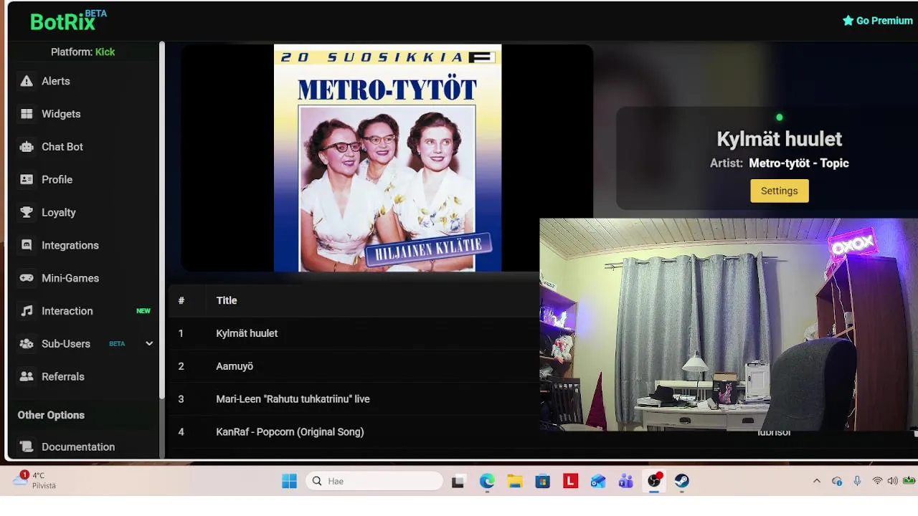Click the Metro-Tytöt album cover thumbnail

(x=387, y=158)
